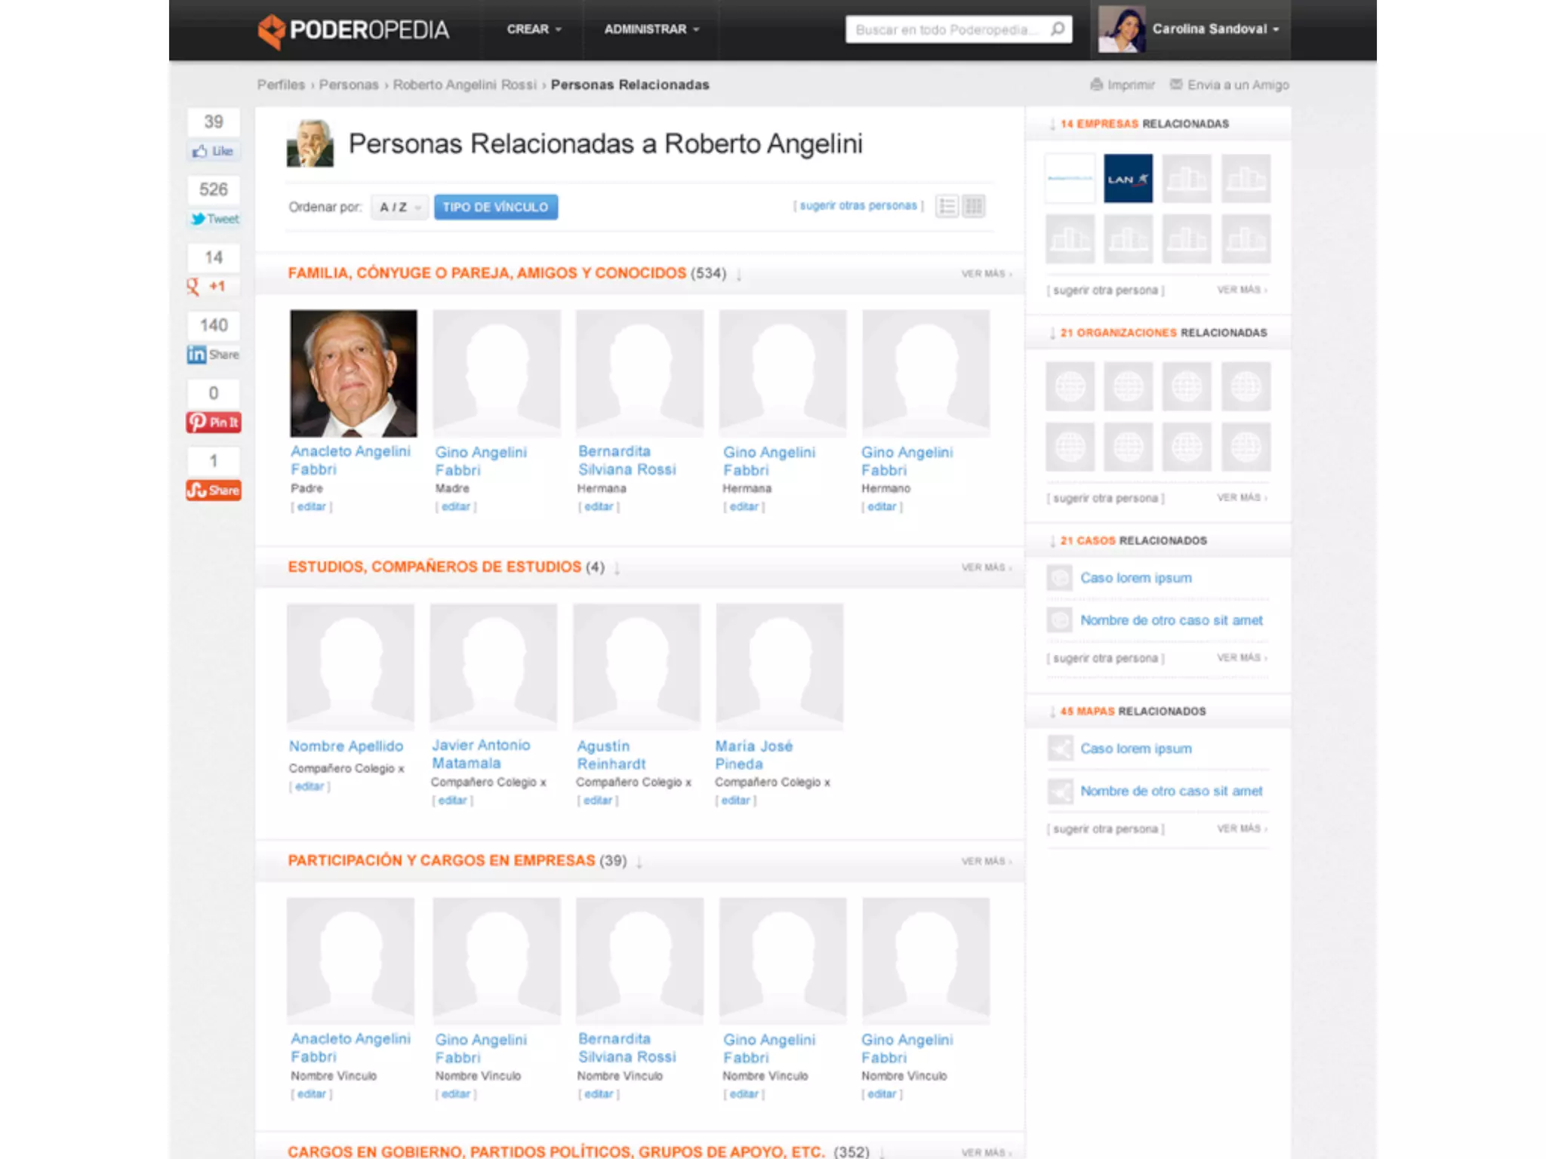Open the A / Z sort dropdown

[x=399, y=207]
